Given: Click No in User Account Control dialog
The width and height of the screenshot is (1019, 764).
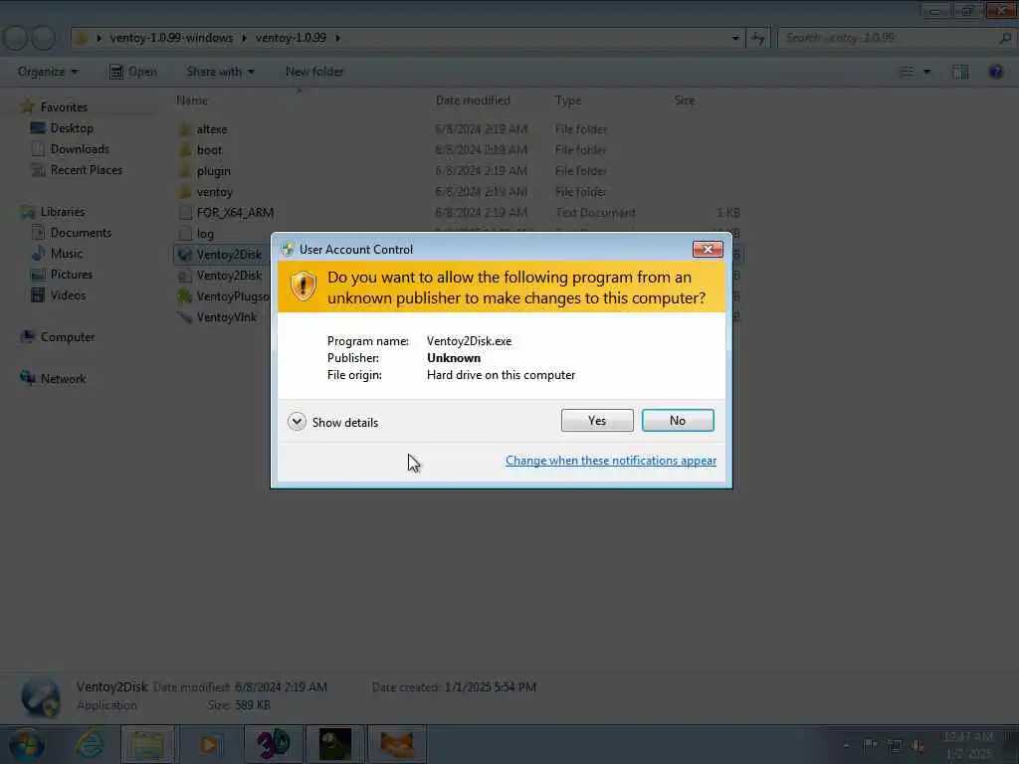Looking at the screenshot, I should tap(677, 421).
